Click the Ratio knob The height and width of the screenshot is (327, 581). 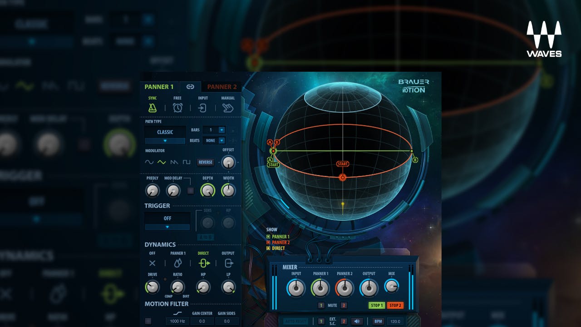[177, 287]
